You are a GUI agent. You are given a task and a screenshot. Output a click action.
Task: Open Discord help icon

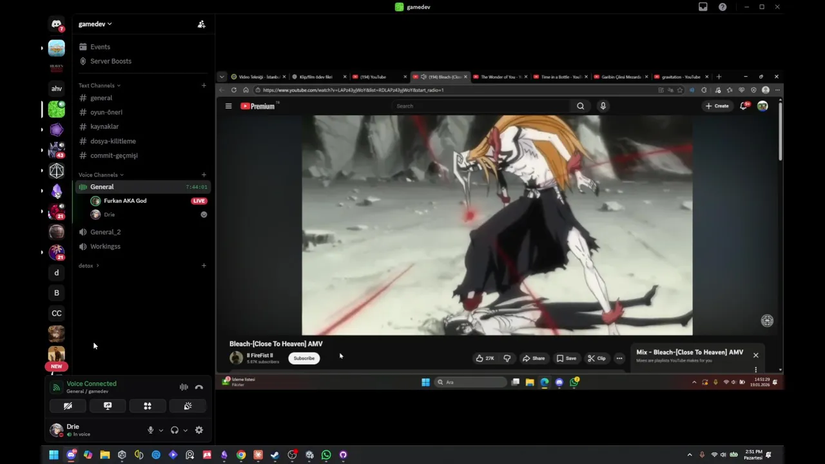pos(723,7)
